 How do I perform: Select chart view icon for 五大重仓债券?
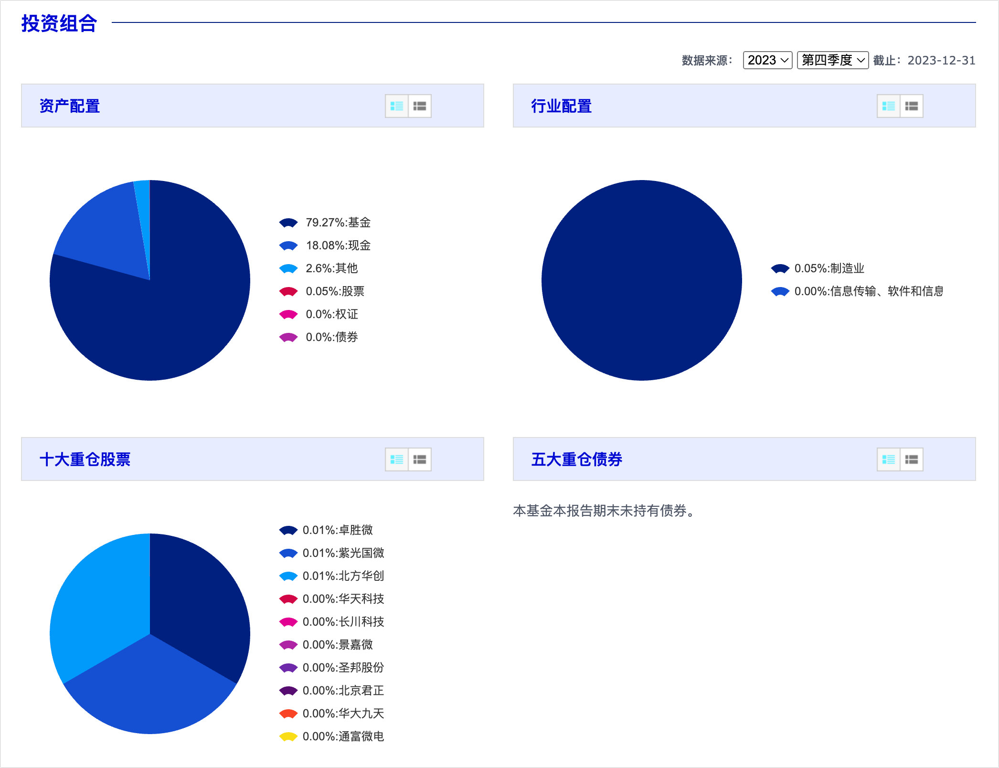(x=888, y=459)
